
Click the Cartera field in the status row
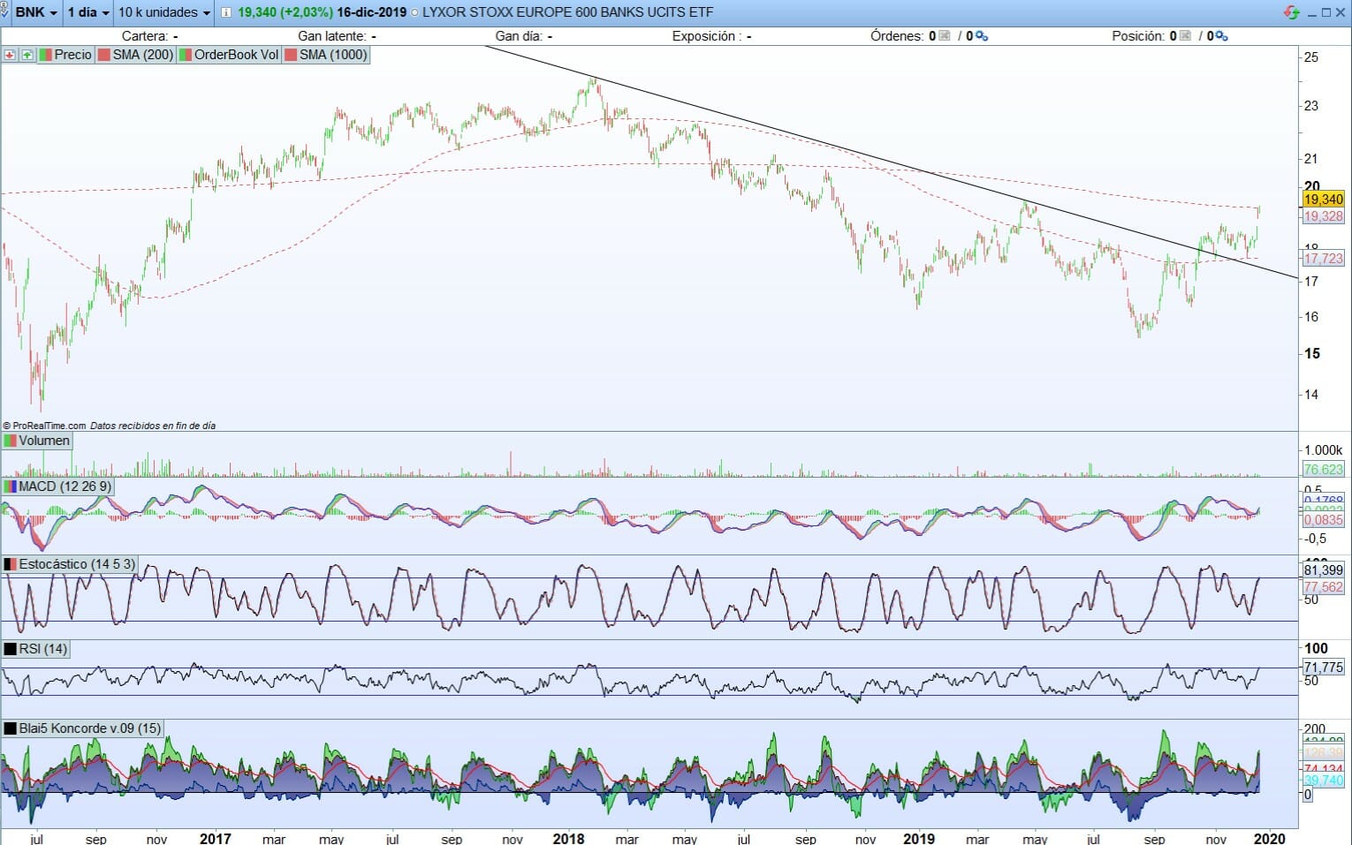[150, 36]
